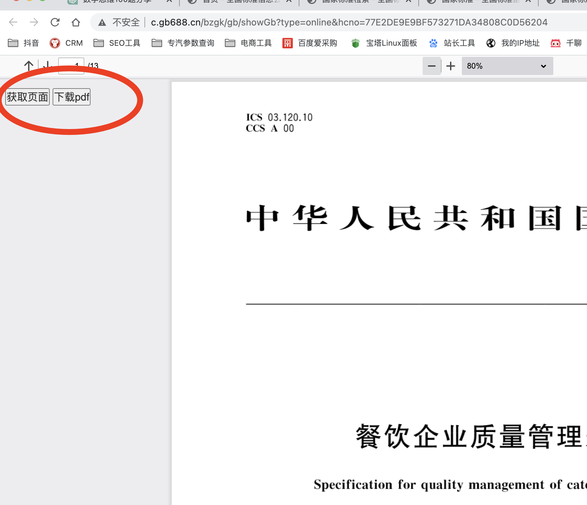Click the previous page up arrow
The image size is (587, 505).
[29, 65]
